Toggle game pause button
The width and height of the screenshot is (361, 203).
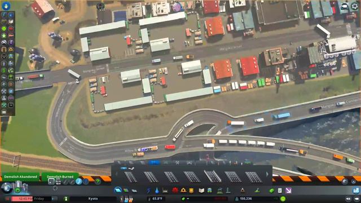pos(8,198)
